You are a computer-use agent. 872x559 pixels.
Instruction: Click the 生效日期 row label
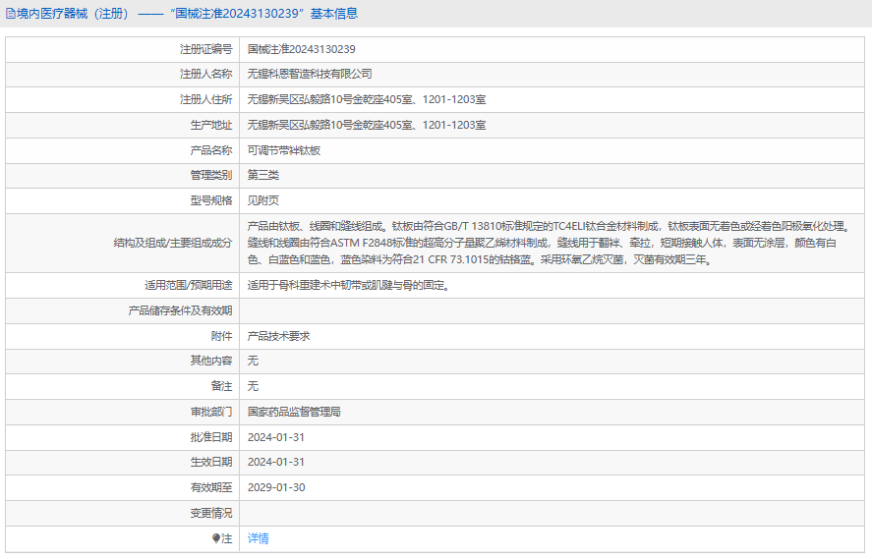click(x=211, y=462)
